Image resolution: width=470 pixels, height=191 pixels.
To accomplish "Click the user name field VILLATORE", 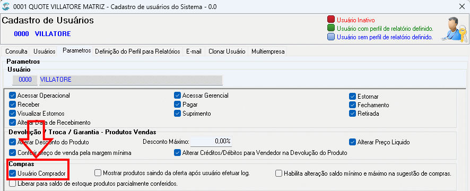I will tap(130, 80).
